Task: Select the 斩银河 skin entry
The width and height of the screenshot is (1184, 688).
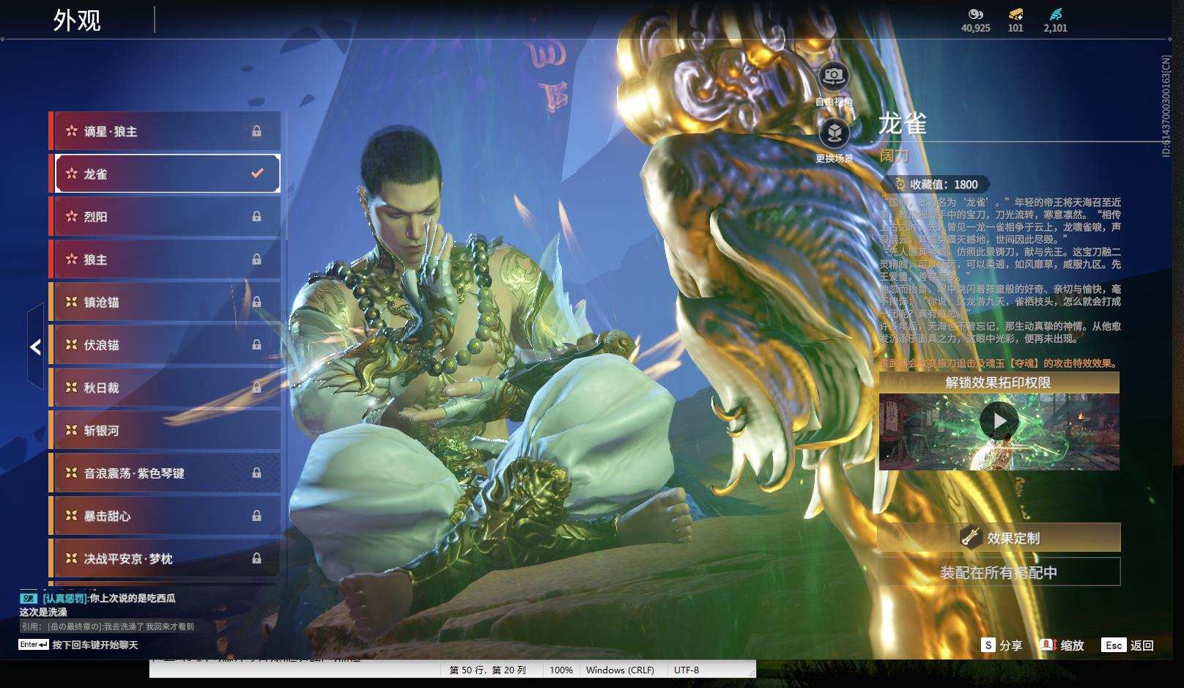Action: [165, 431]
